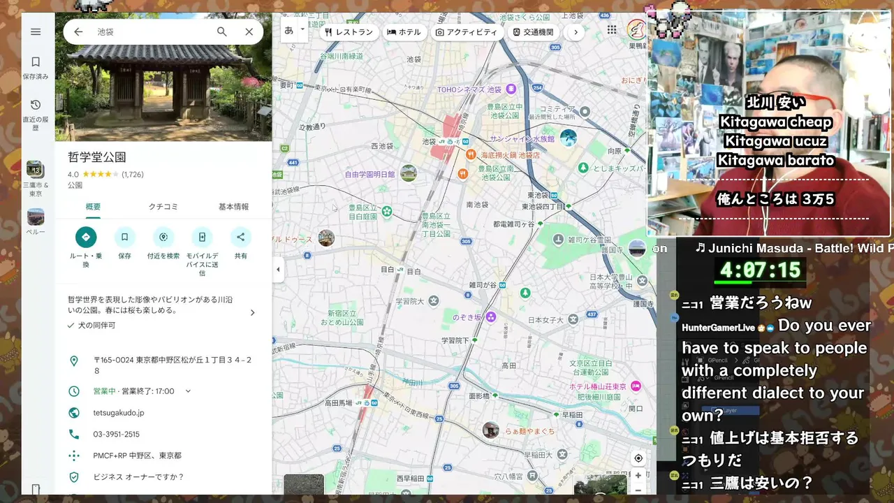Collapse the side panel arrow
The width and height of the screenshot is (894, 503).
coord(278,269)
